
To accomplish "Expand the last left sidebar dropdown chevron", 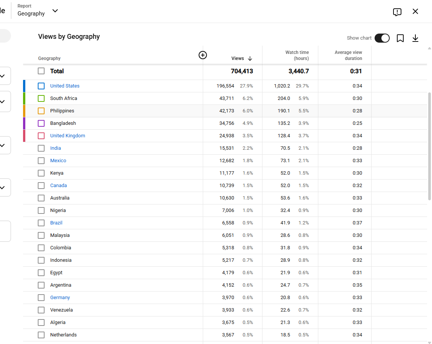I will coord(3,188).
